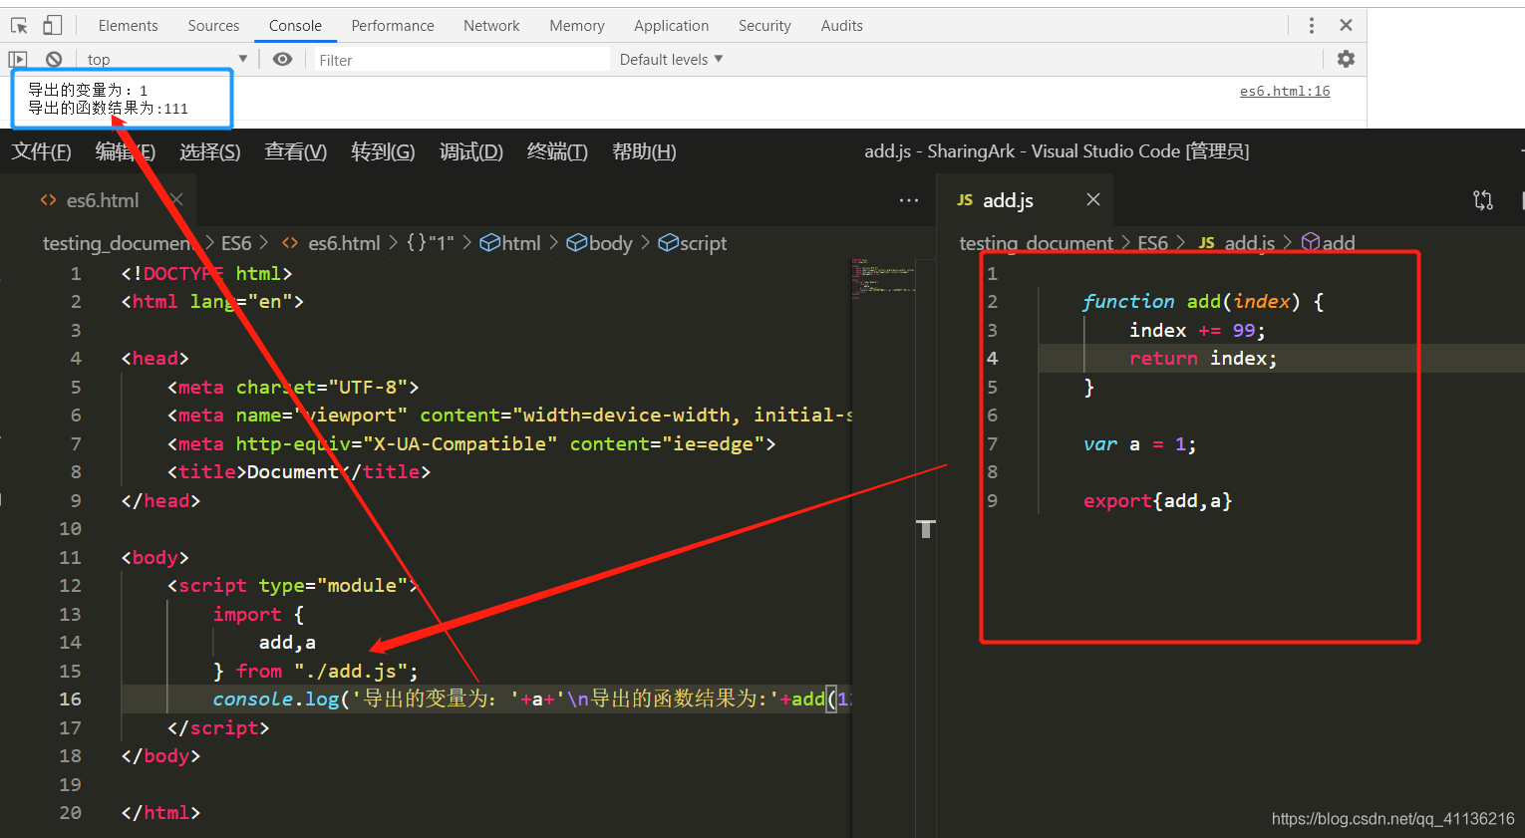This screenshot has height=838, width=1525.
Task: Click the add function breadcrumb symbol
Action: coord(1329,243)
